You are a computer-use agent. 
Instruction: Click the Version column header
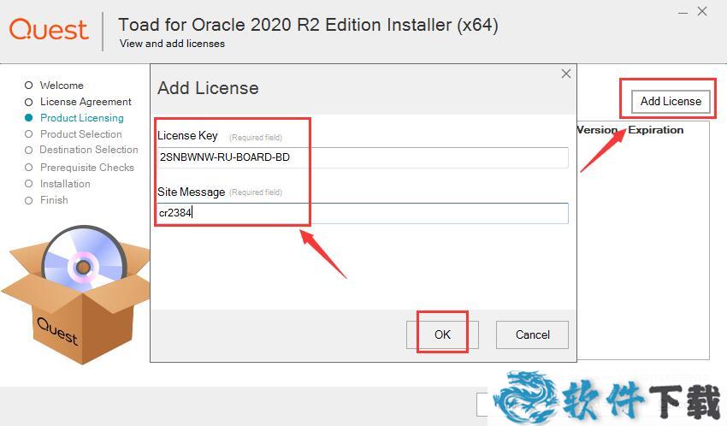point(598,130)
